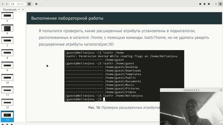This screenshot has height=125, width=223.
Task: Click the icon at right of Camera title bar
Action: pos(221,90)
